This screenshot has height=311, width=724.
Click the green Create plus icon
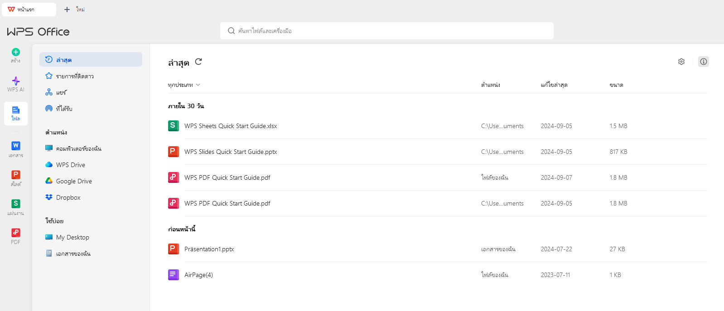coord(16,52)
